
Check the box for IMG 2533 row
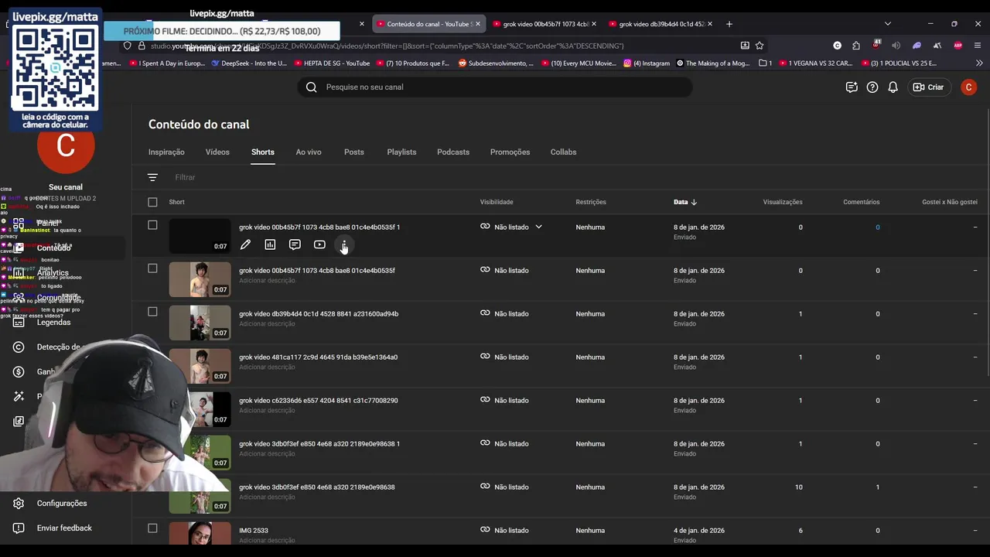pos(152,528)
